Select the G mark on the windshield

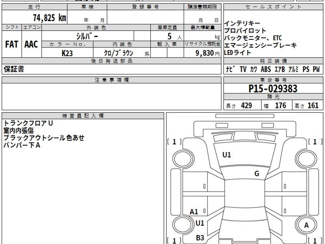pyautogui.click(x=256, y=174)
